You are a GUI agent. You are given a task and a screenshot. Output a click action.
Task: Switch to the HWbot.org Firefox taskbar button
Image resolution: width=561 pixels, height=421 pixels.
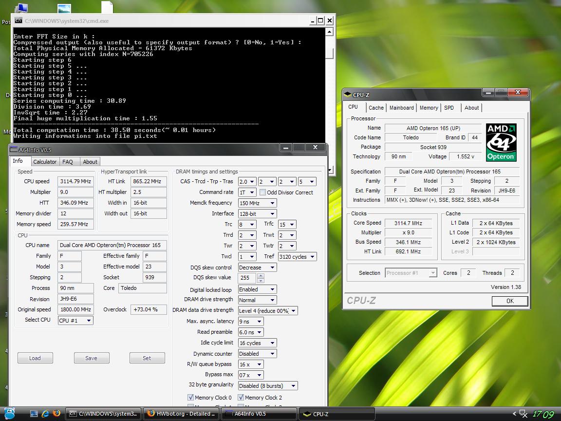(181, 414)
